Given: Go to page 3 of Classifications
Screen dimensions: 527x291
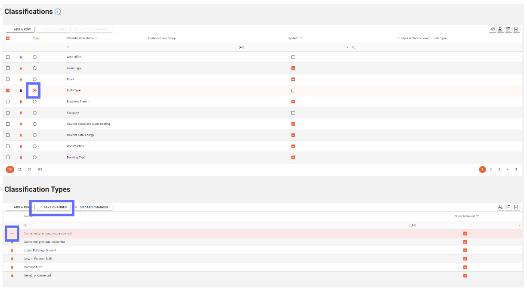Looking at the screenshot, I should coord(499,170).
